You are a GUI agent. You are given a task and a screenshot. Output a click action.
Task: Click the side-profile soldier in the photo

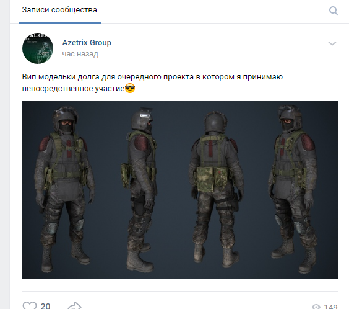(x=140, y=190)
